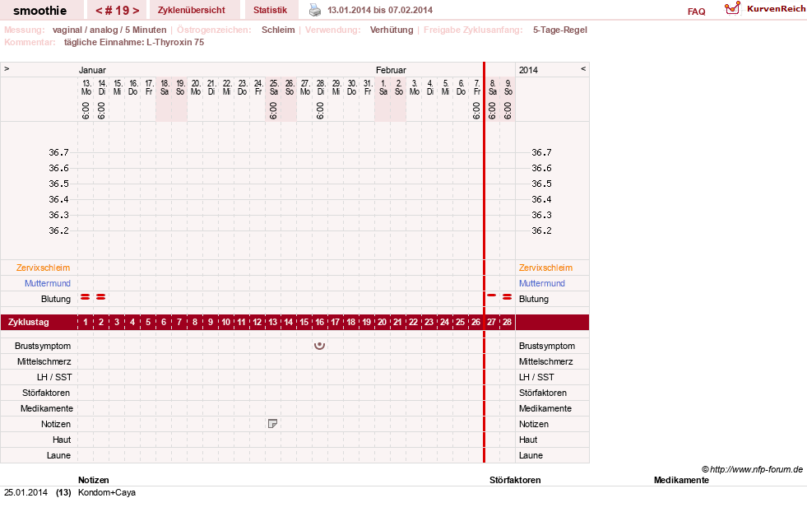The image size is (807, 512).
Task: Click the left Störfaktoren row label
Action: pyautogui.click(x=46, y=393)
